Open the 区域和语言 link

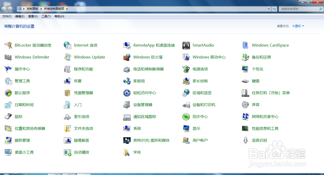(x=202, y=93)
